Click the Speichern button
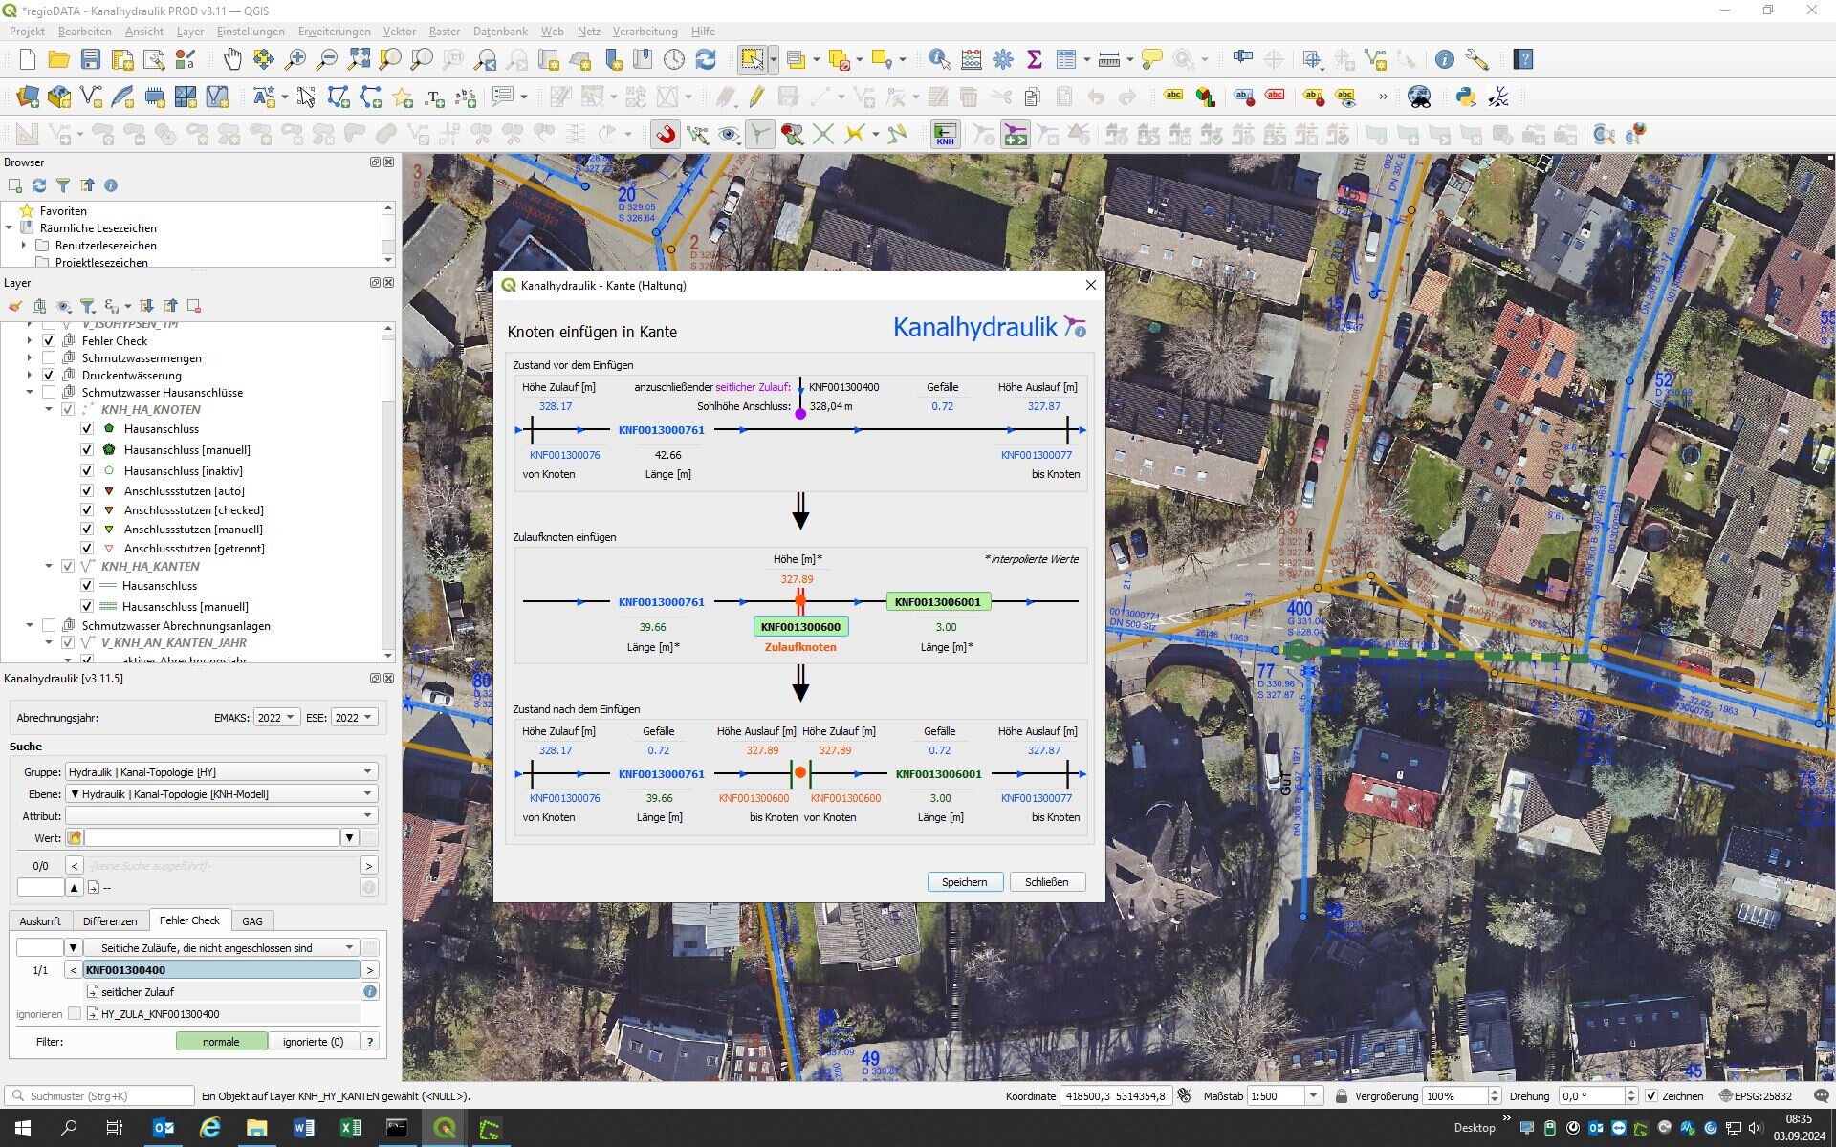Image resolution: width=1836 pixels, height=1147 pixels. tap(964, 881)
